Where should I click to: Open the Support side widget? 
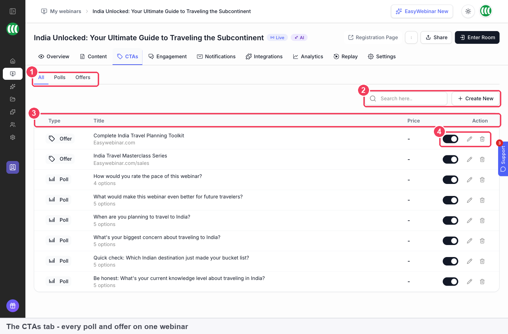[503, 159]
